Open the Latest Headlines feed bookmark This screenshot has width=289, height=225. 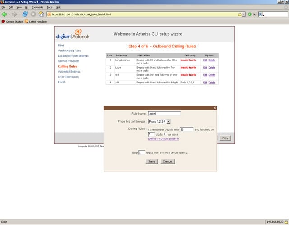(x=36, y=22)
